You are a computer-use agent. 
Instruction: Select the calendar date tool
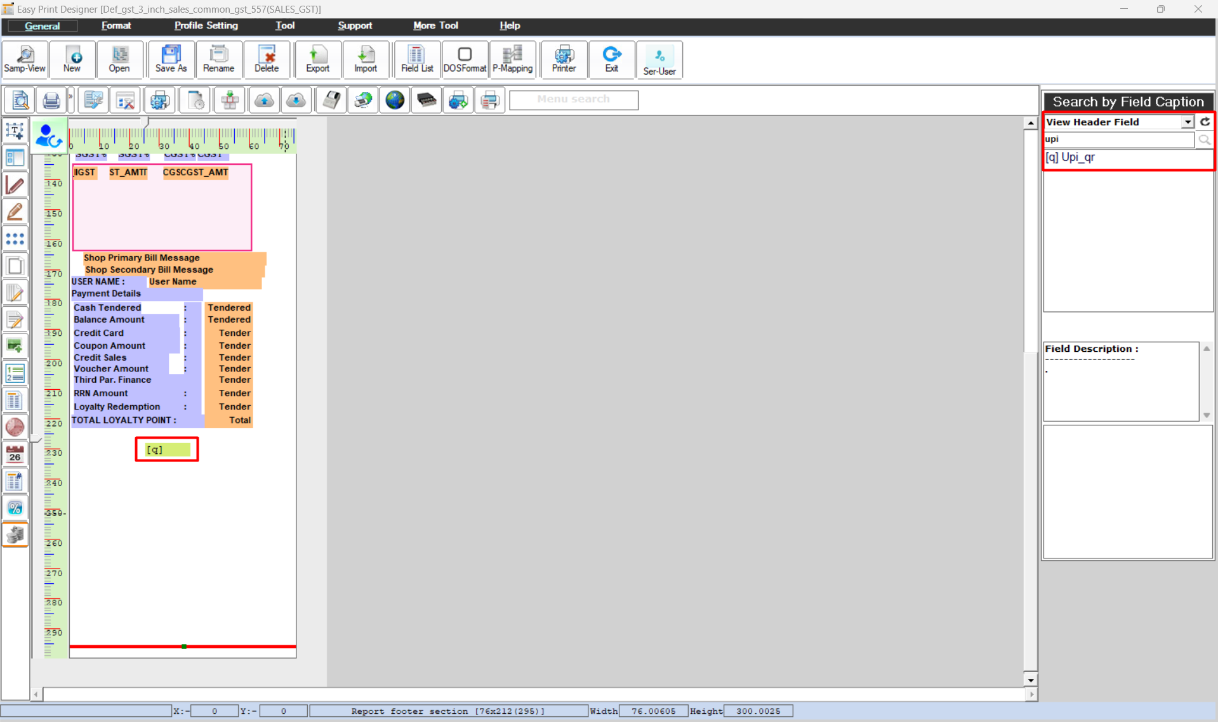pos(15,454)
